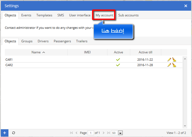Close the Settings dialog

[186, 6]
